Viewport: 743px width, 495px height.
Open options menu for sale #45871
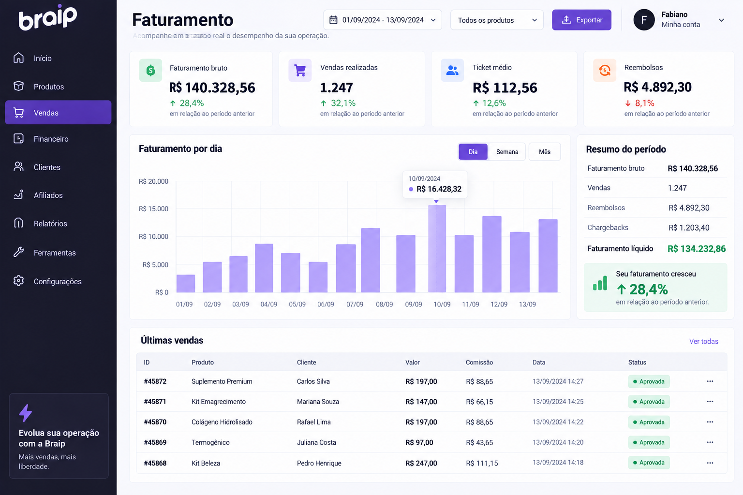coord(710,402)
